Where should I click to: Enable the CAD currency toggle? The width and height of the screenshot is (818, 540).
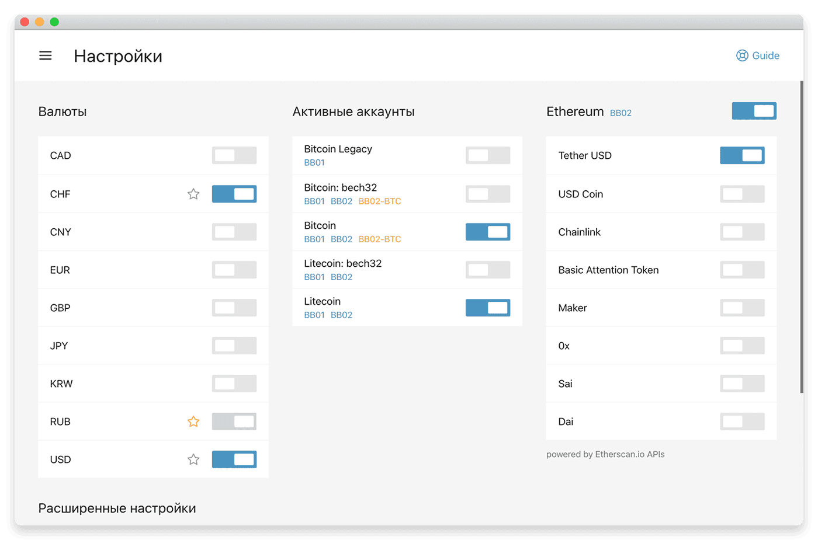[234, 155]
